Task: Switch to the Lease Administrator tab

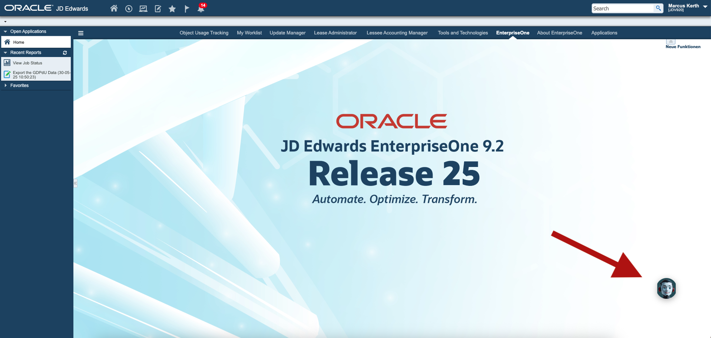Action: pyautogui.click(x=335, y=33)
